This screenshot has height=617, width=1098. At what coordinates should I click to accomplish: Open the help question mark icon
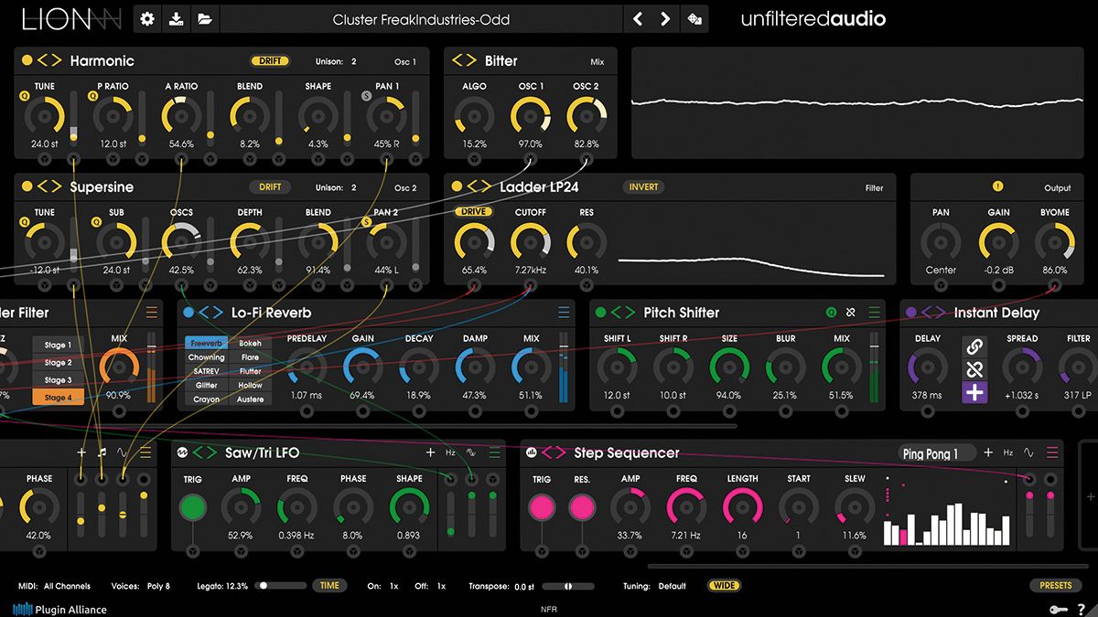1081,610
